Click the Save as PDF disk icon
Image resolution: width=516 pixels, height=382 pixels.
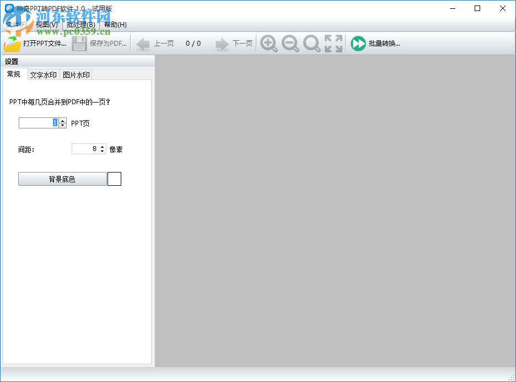coord(79,44)
